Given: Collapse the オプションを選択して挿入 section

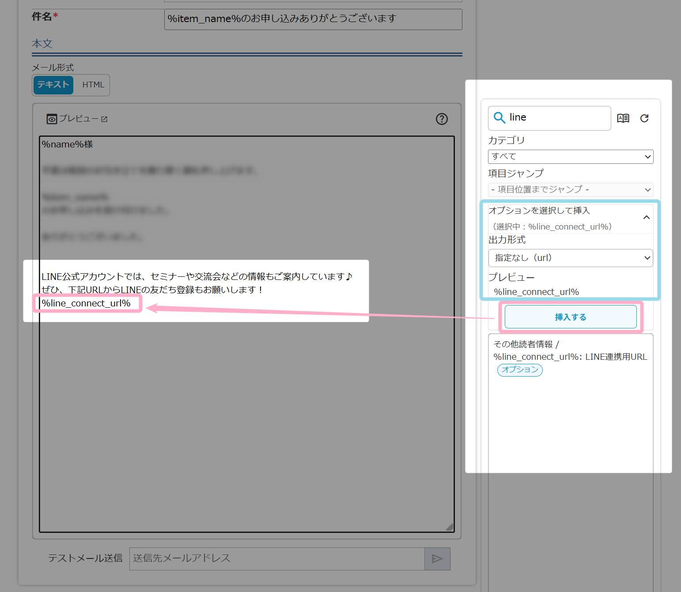Looking at the screenshot, I should [646, 217].
